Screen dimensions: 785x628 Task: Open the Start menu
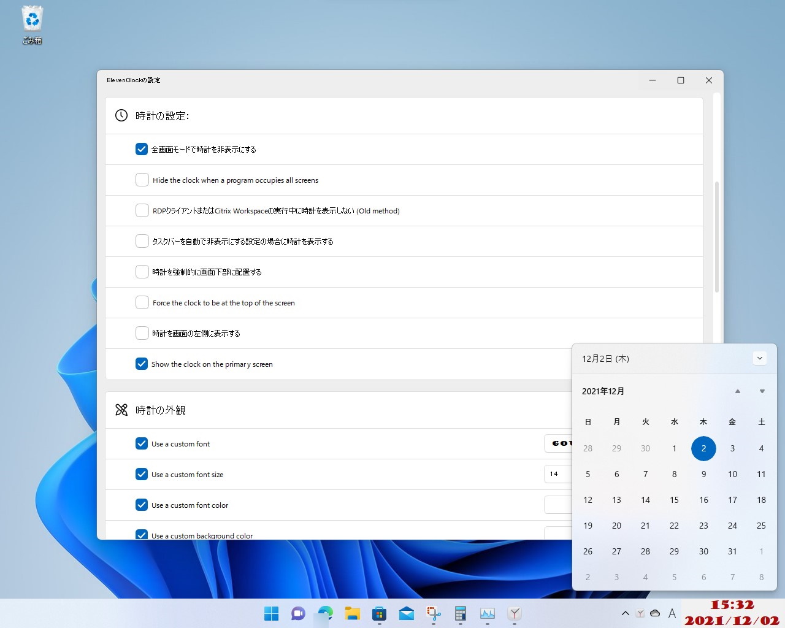click(271, 613)
